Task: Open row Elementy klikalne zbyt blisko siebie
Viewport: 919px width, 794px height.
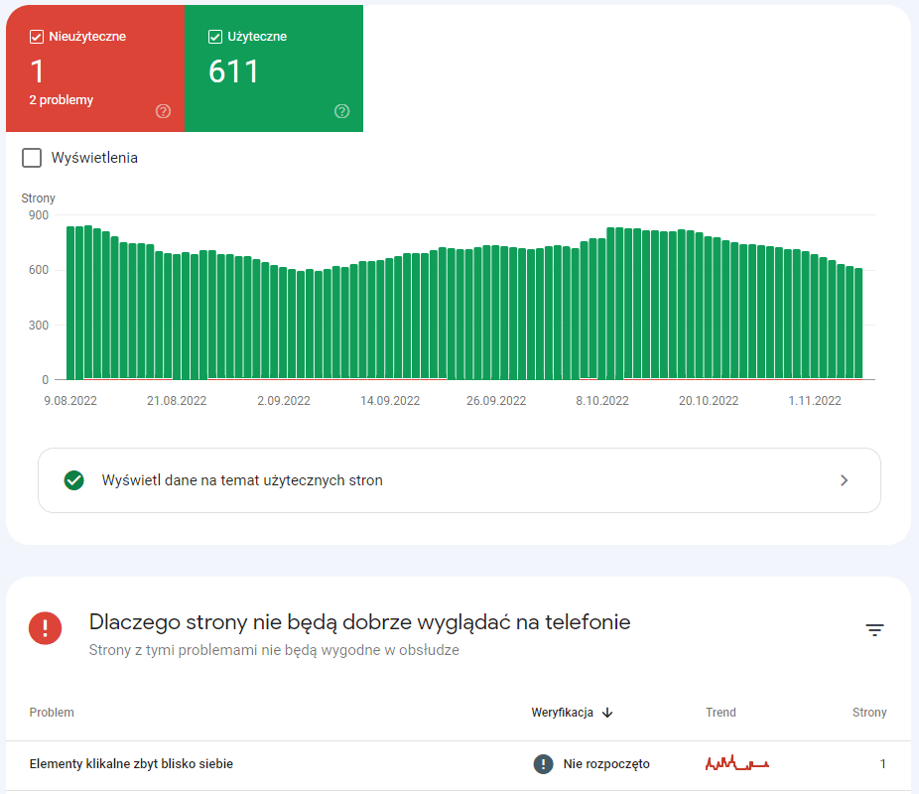Action: [459, 764]
